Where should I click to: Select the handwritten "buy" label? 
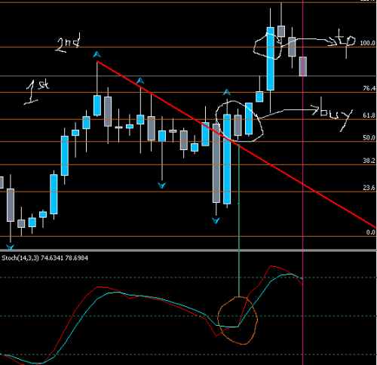[x=332, y=115]
